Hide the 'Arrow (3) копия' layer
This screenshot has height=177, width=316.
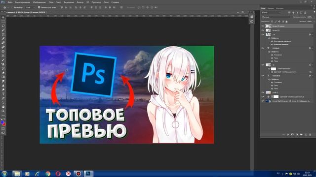click(x=263, y=26)
